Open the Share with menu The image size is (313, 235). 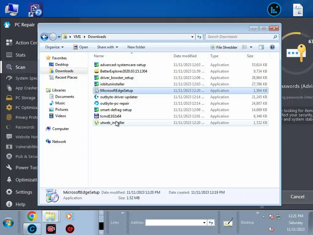point(107,47)
